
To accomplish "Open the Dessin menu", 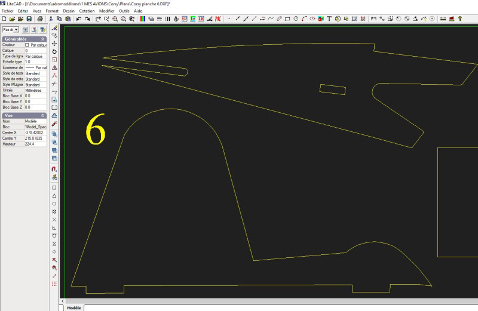I will pos(69,11).
